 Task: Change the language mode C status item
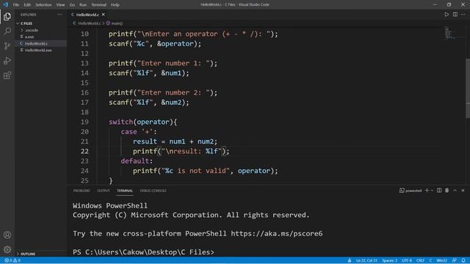430,260
